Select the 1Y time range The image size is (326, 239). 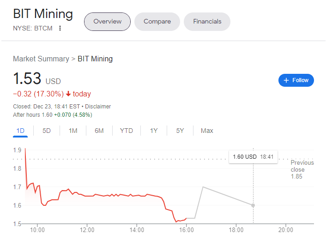point(154,131)
